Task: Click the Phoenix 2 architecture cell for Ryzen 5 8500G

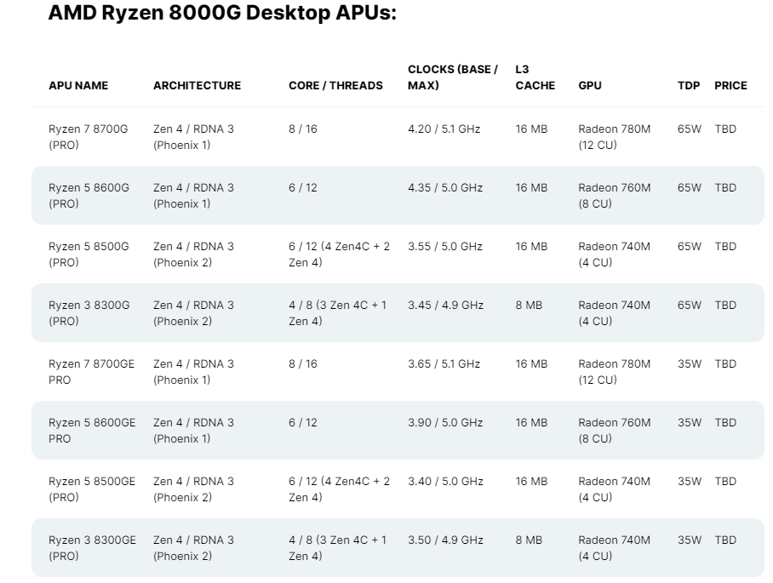Action: pos(193,254)
